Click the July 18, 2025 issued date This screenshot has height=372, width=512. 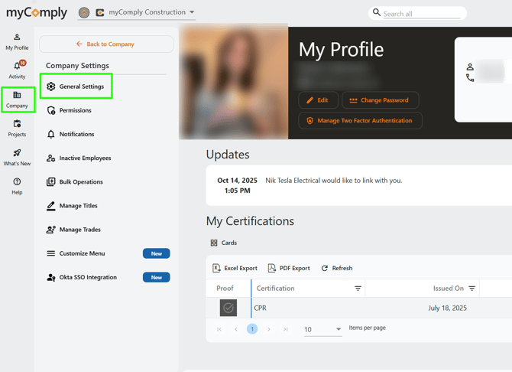tap(447, 308)
